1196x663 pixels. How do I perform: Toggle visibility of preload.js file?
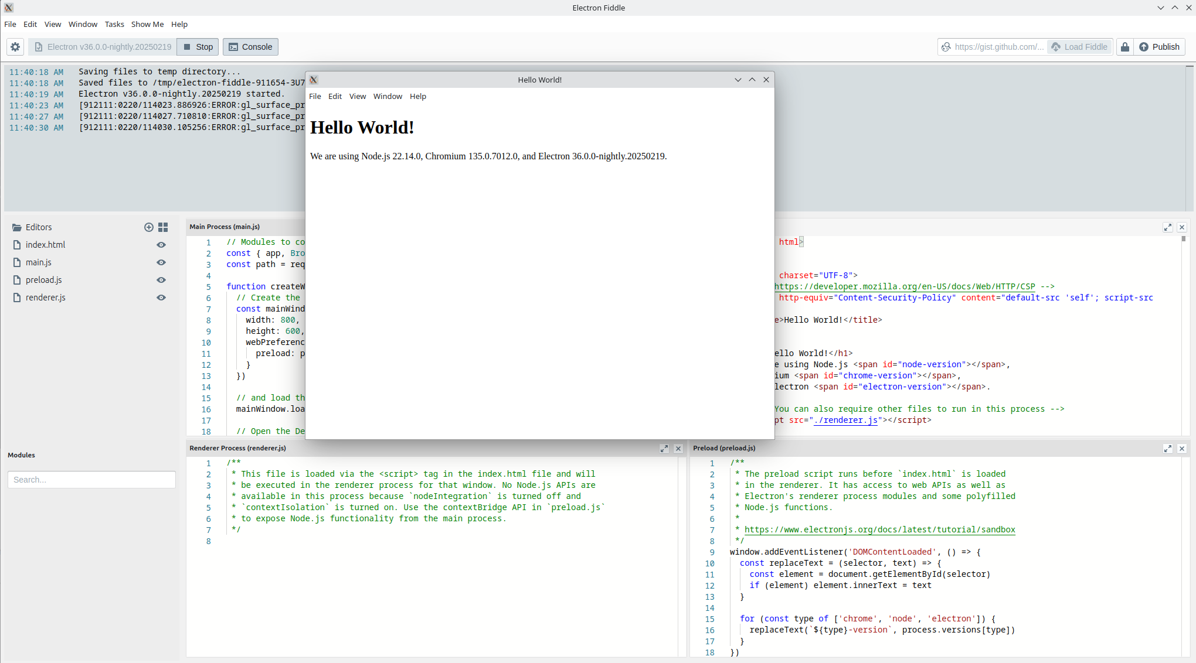click(x=161, y=279)
